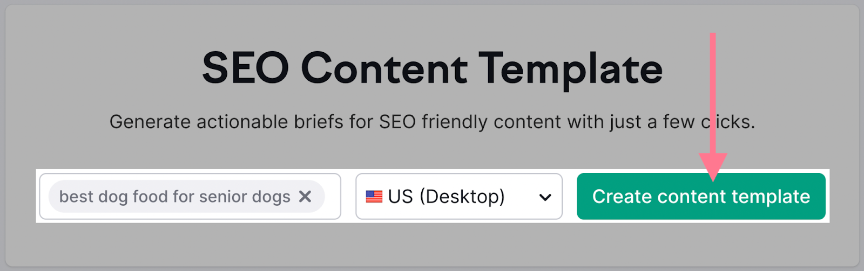Select the 'best dog food for senior dogs' chip text
This screenshot has height=271, width=864.
[174, 197]
